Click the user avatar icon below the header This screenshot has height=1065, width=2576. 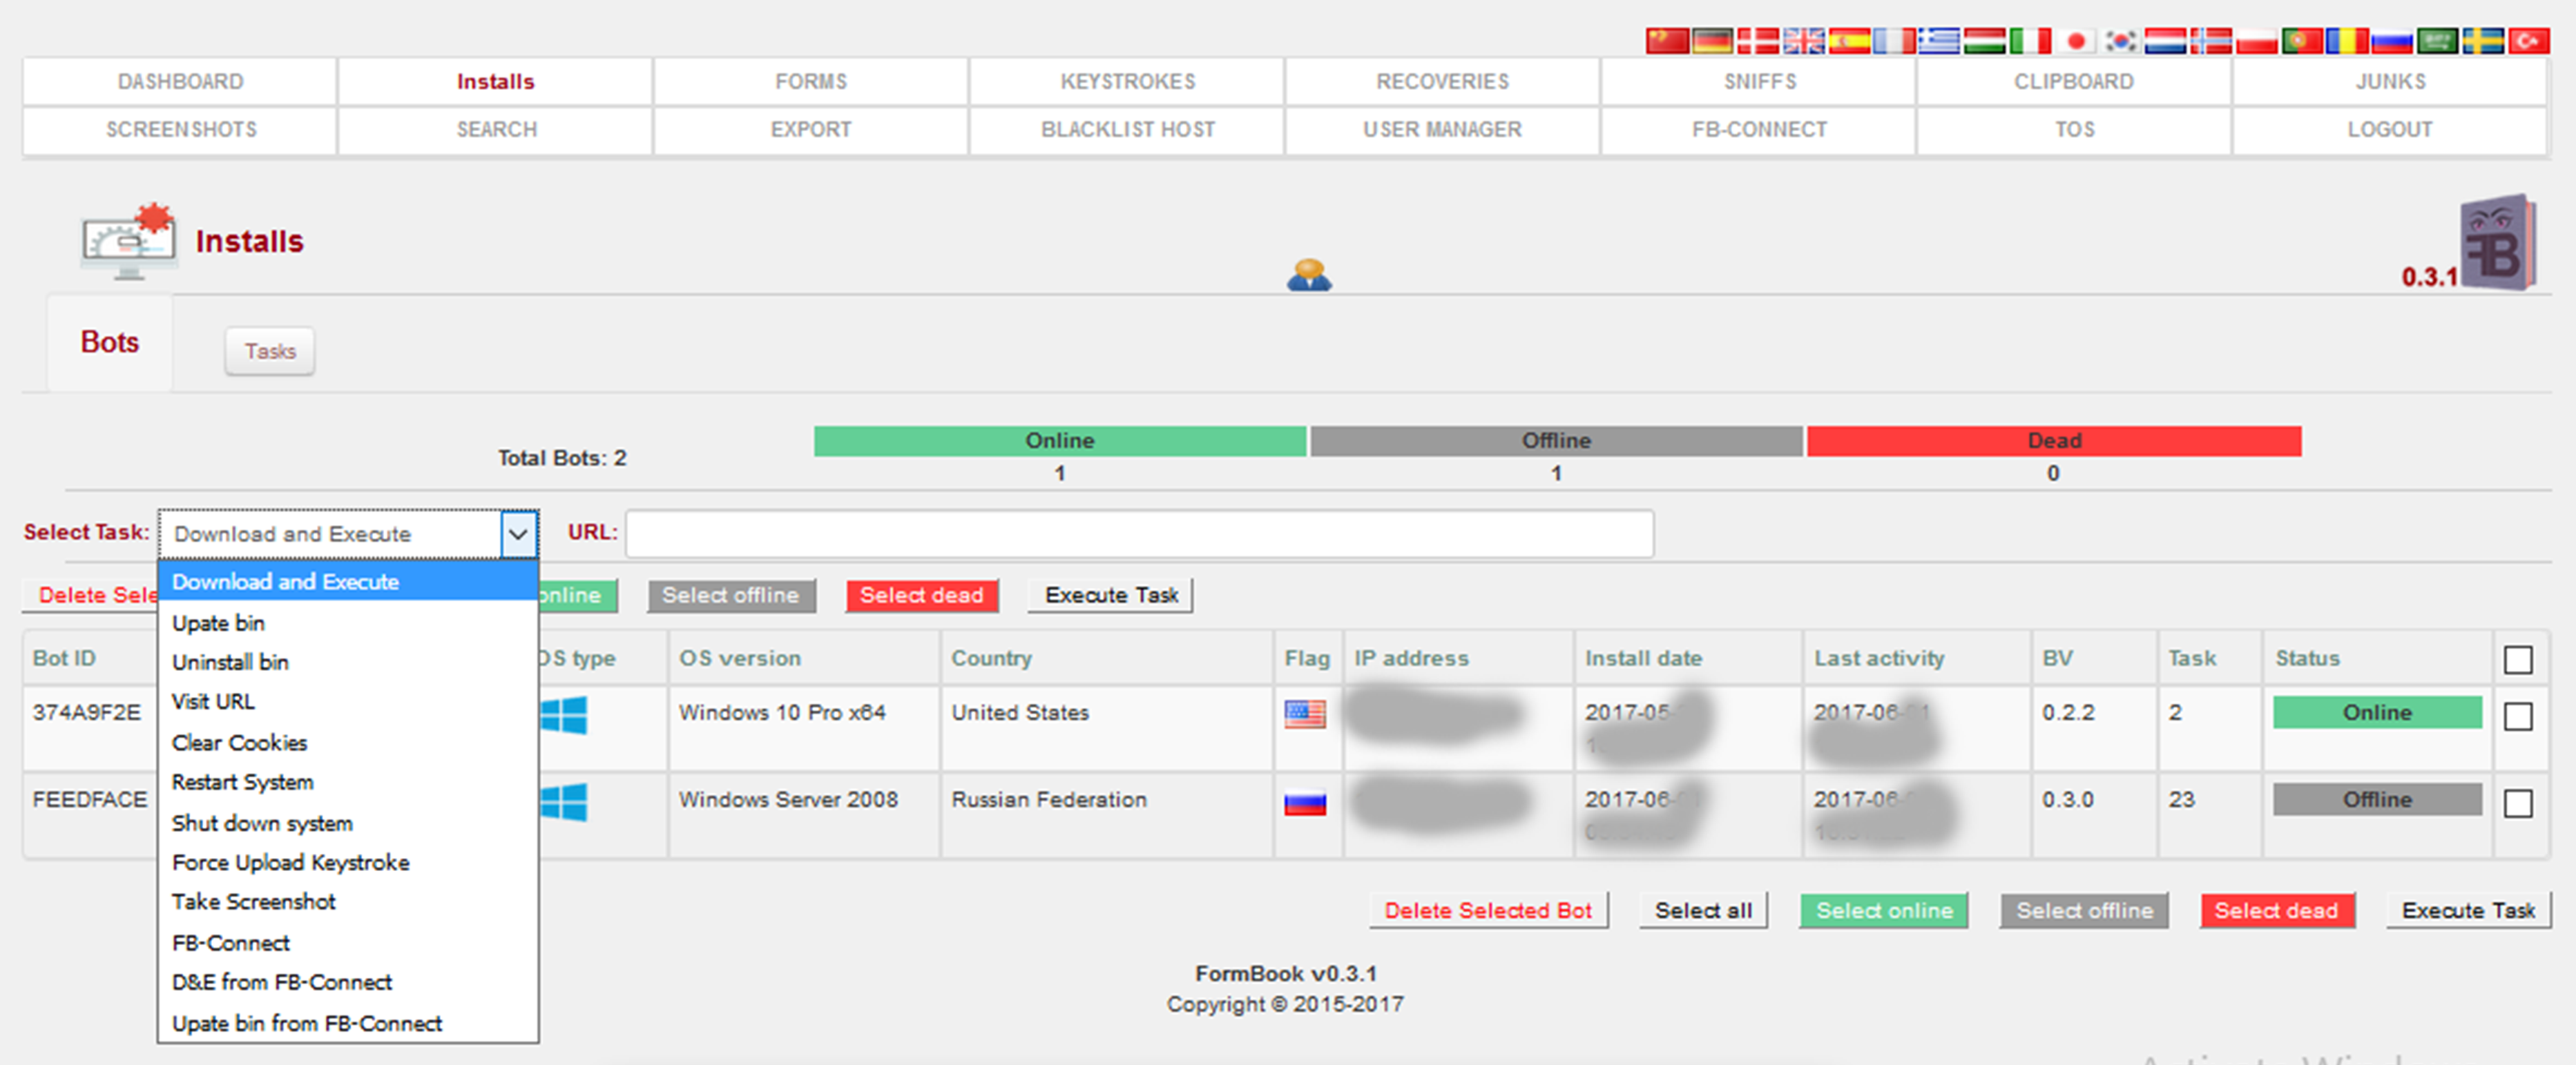tap(1309, 274)
